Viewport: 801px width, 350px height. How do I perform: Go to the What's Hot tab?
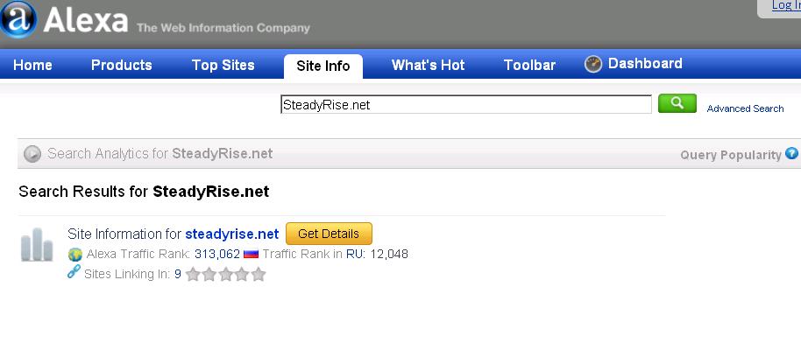pos(428,66)
